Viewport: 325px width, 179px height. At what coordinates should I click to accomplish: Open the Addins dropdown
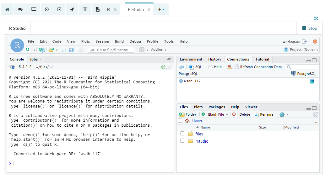pyautogui.click(x=159, y=50)
